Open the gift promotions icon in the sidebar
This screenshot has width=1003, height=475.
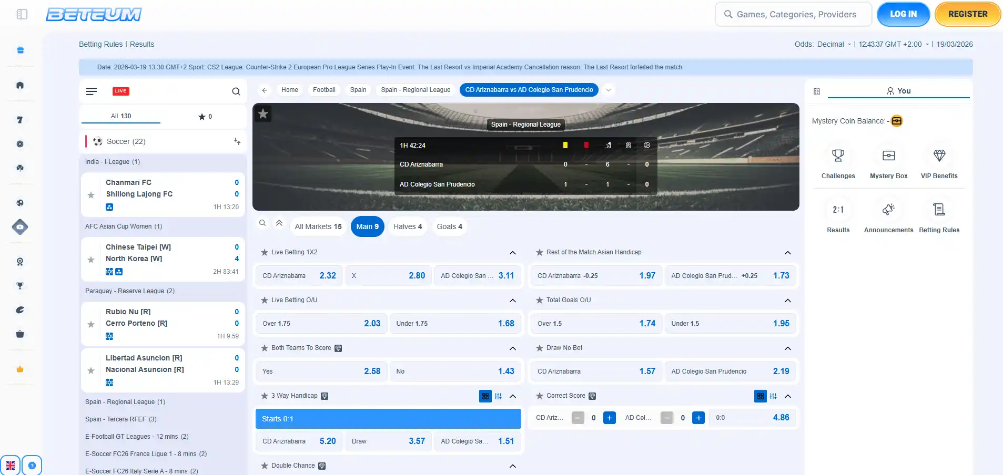[20, 50]
